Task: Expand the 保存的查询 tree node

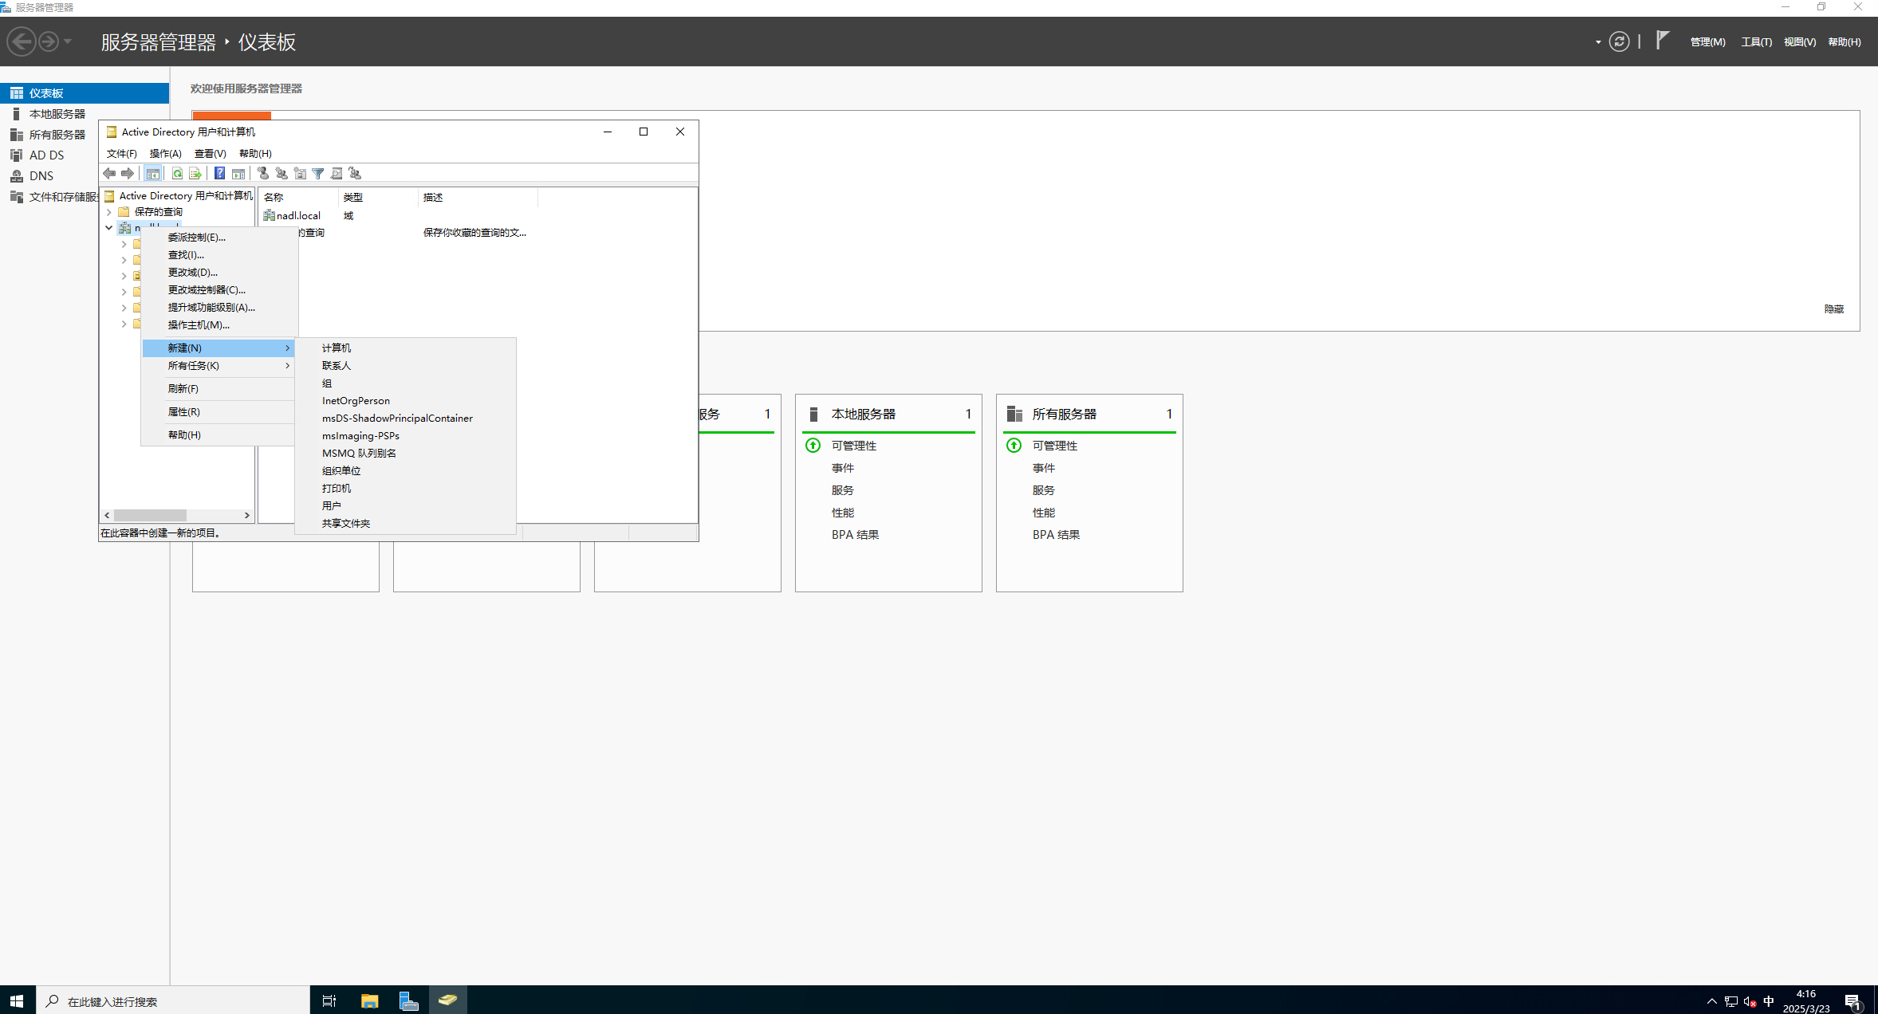Action: (x=109, y=212)
